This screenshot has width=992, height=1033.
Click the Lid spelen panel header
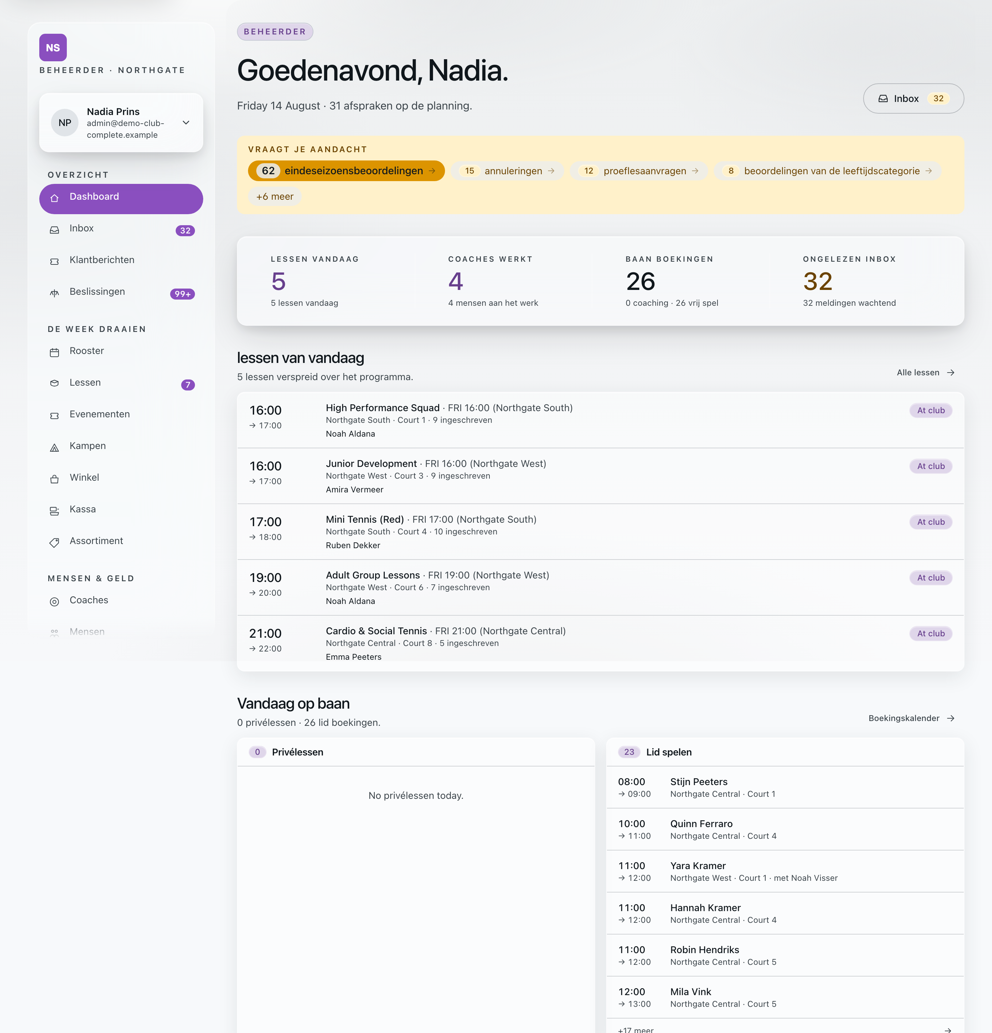(785, 752)
